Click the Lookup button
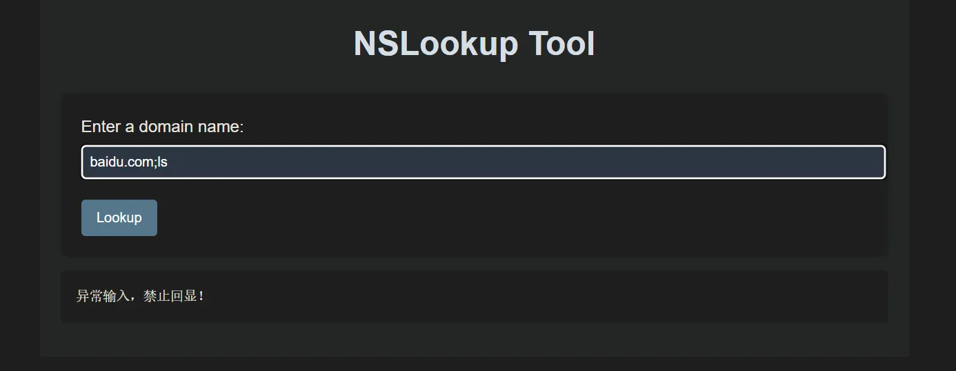 [x=119, y=218]
